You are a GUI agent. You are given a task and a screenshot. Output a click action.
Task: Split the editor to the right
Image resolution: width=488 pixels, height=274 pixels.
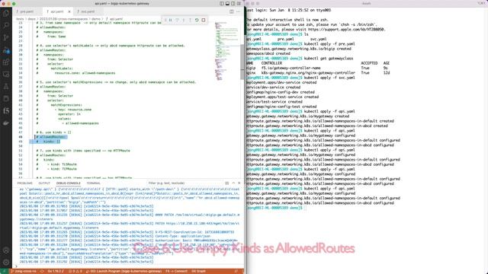point(231,11)
